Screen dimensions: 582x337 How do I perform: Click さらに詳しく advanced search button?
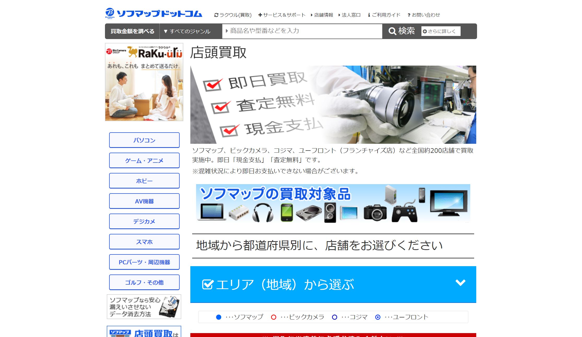click(x=441, y=31)
